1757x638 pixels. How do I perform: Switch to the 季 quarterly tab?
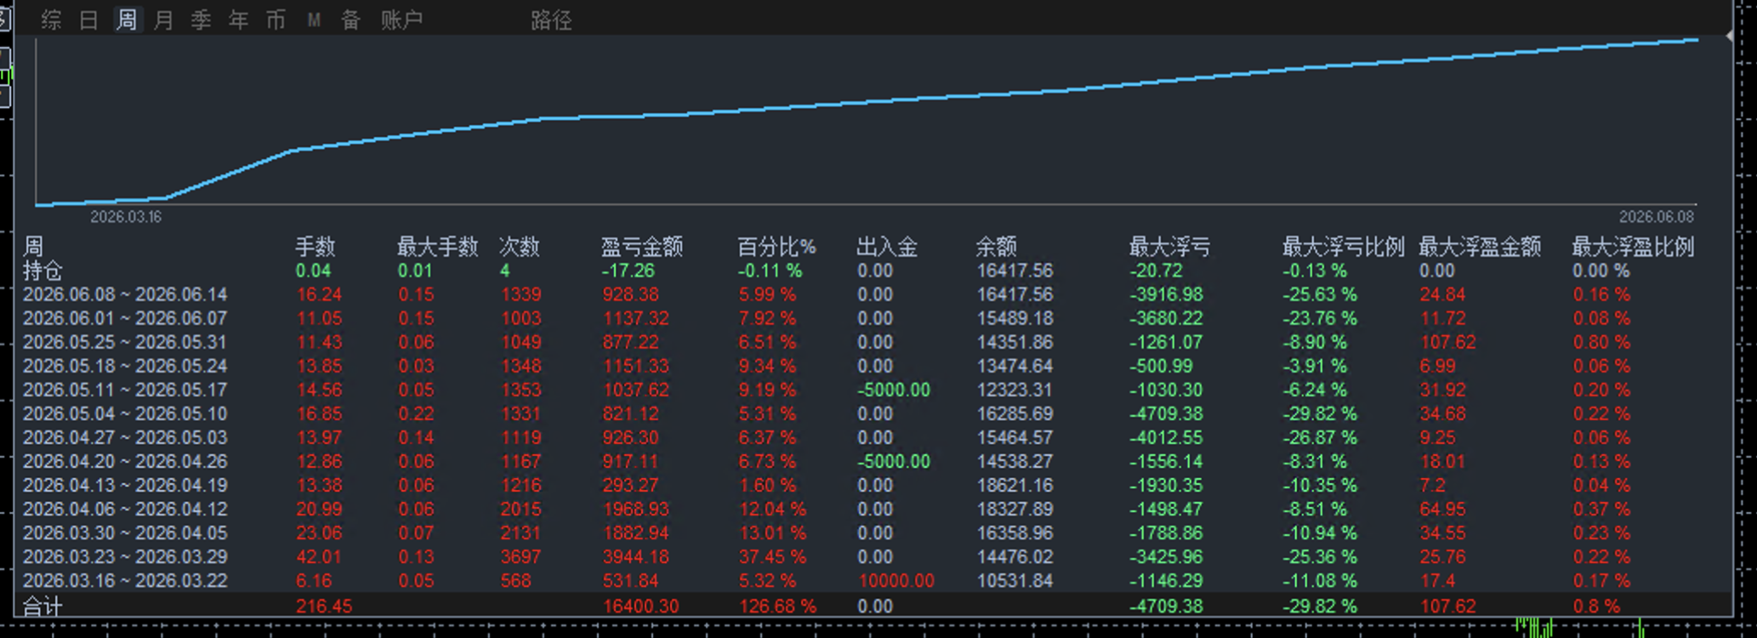pyautogui.click(x=201, y=20)
